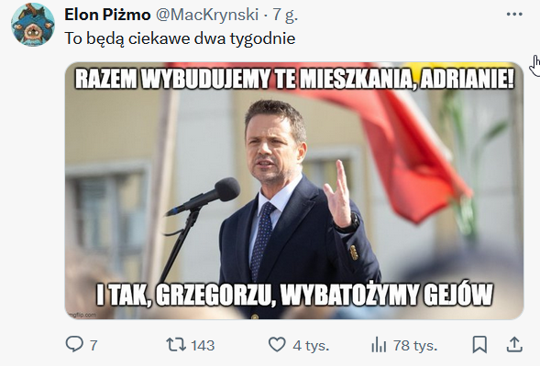Click the '7 g.' timestamp
Image resolution: width=540 pixels, height=366 pixels.
click(285, 16)
